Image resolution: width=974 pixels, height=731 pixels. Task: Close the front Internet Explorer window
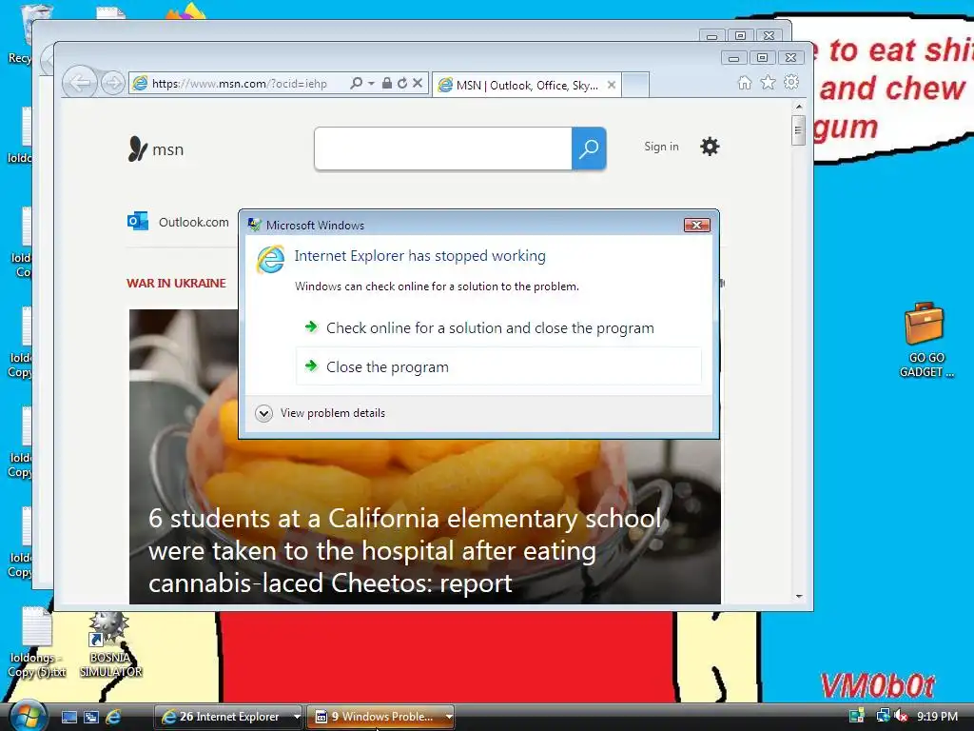(790, 58)
